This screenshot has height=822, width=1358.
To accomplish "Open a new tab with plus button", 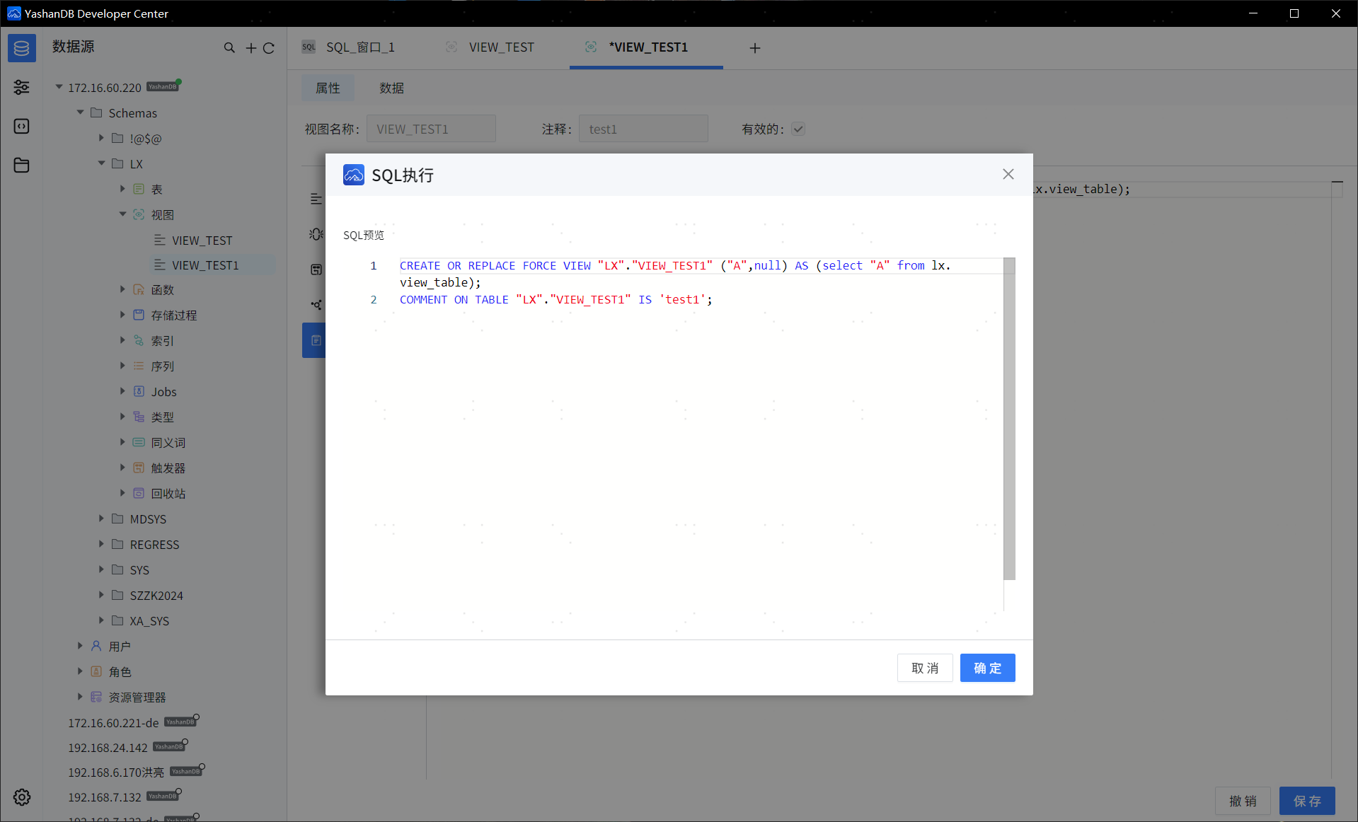I will tap(754, 47).
